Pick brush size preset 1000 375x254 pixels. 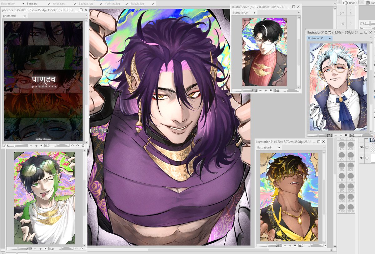[351, 187]
